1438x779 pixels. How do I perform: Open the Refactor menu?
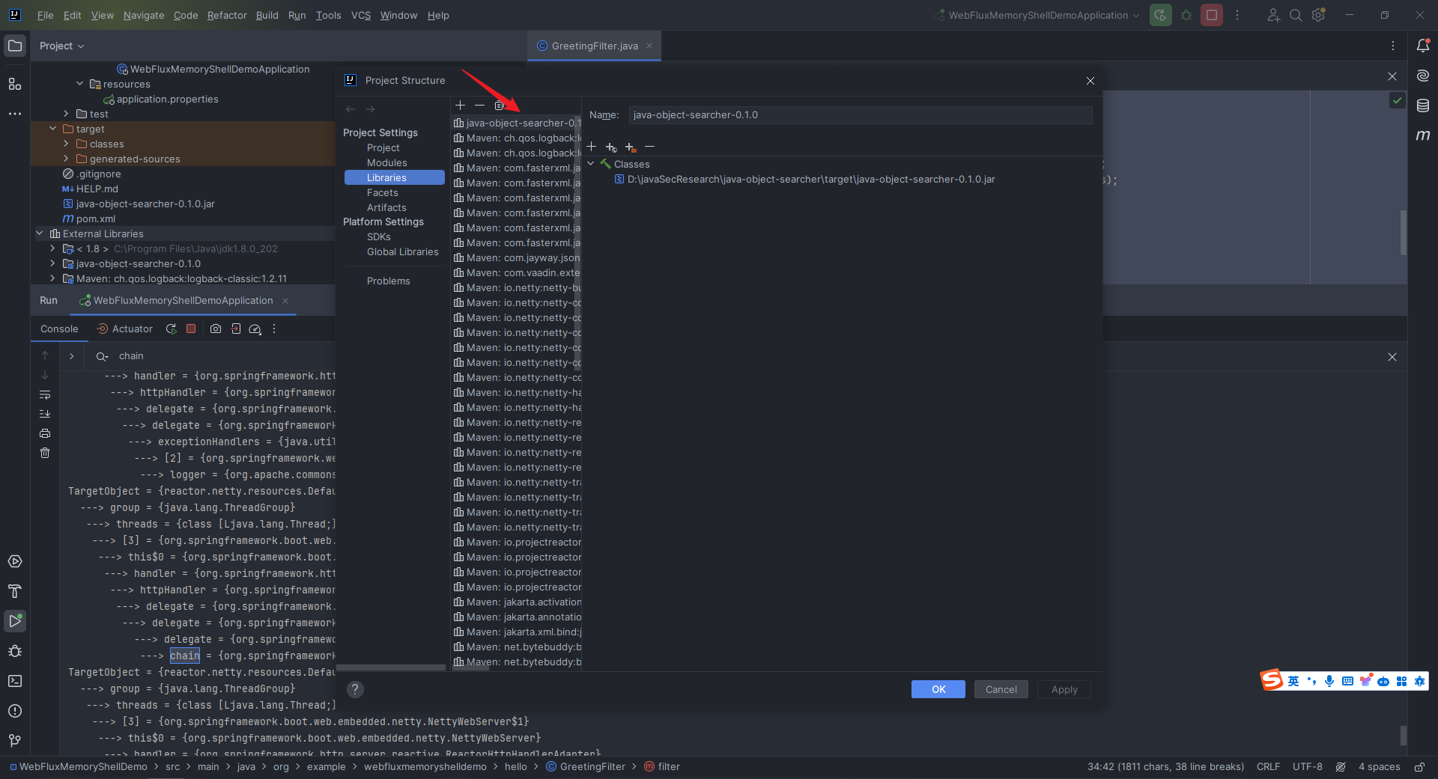tap(227, 15)
